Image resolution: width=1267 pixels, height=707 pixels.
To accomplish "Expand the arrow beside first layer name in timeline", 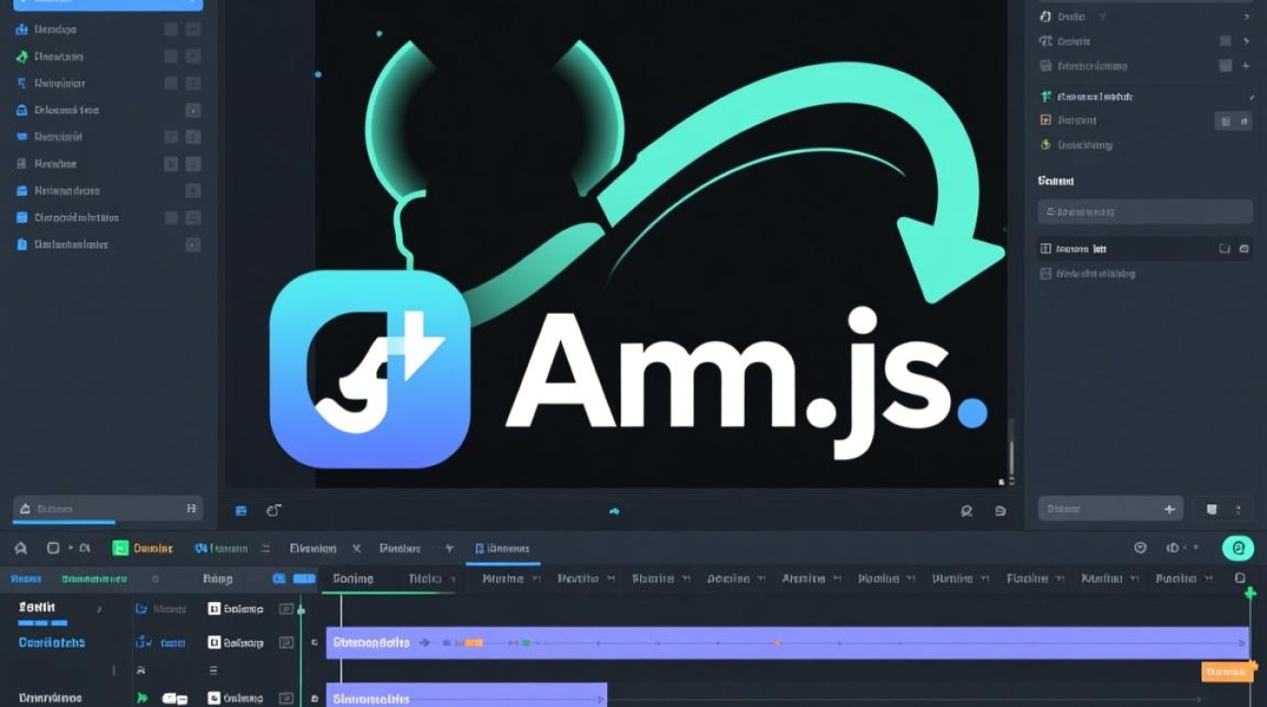I will [x=98, y=609].
